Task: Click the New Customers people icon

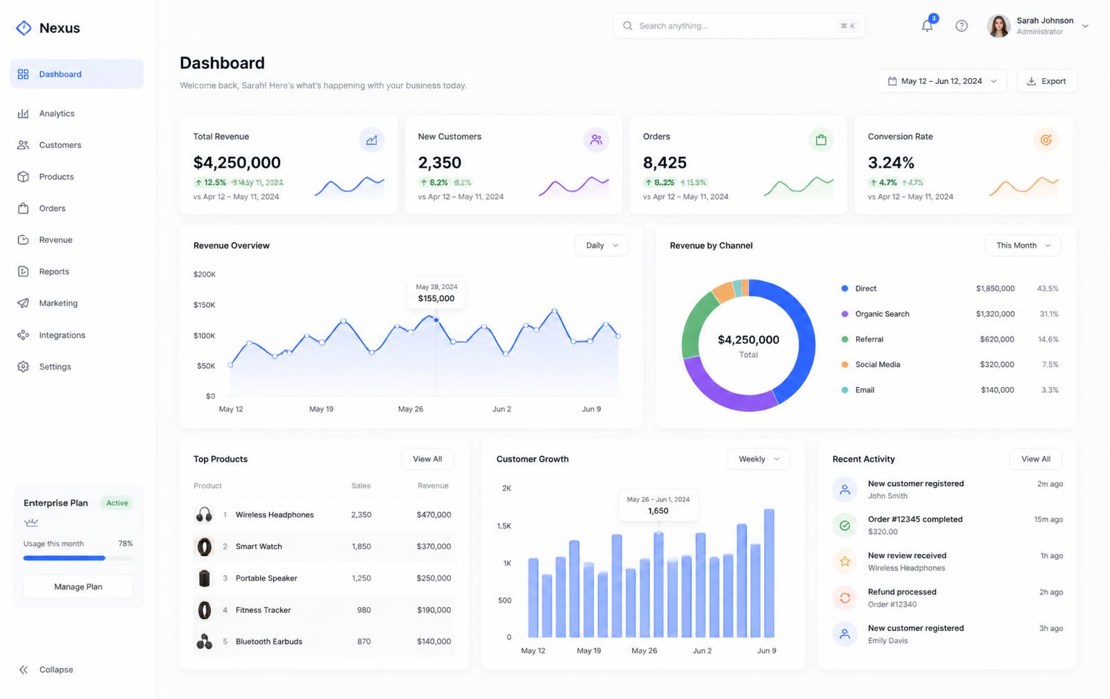Action: (x=597, y=140)
